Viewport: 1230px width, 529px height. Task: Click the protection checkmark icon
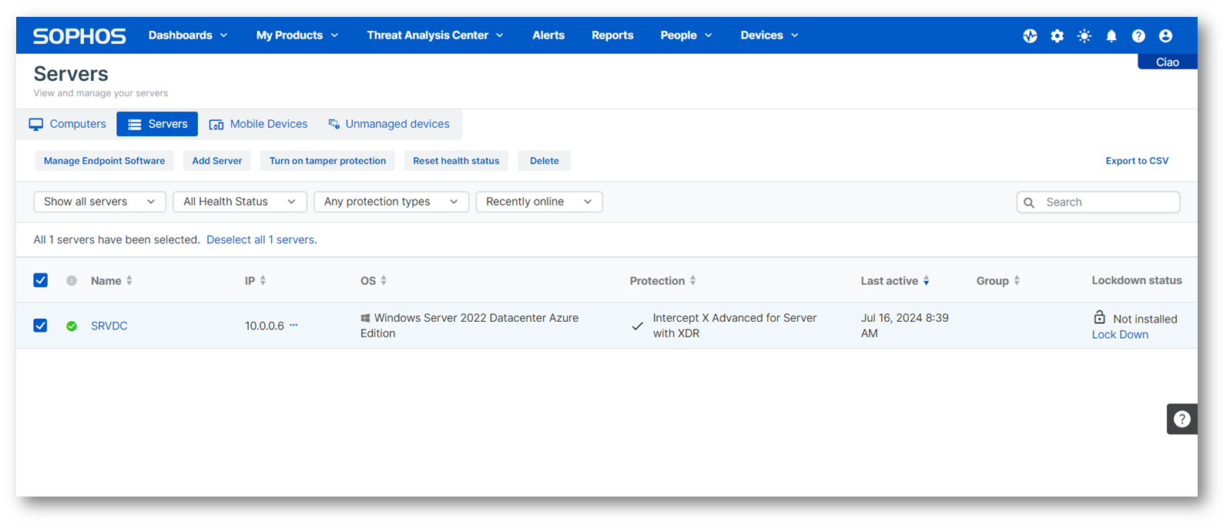pos(637,326)
